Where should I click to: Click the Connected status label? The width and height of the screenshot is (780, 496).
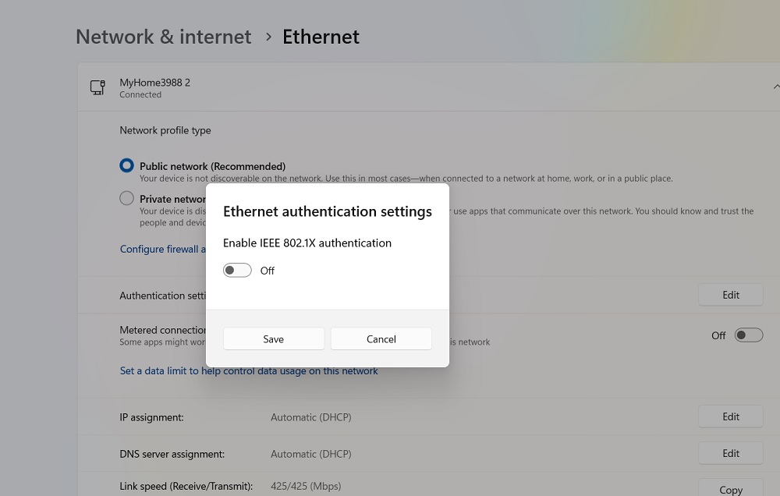pos(140,94)
